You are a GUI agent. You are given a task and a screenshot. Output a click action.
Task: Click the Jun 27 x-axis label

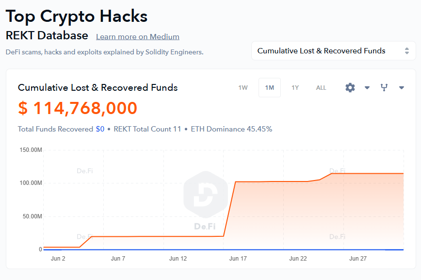tap(357, 259)
